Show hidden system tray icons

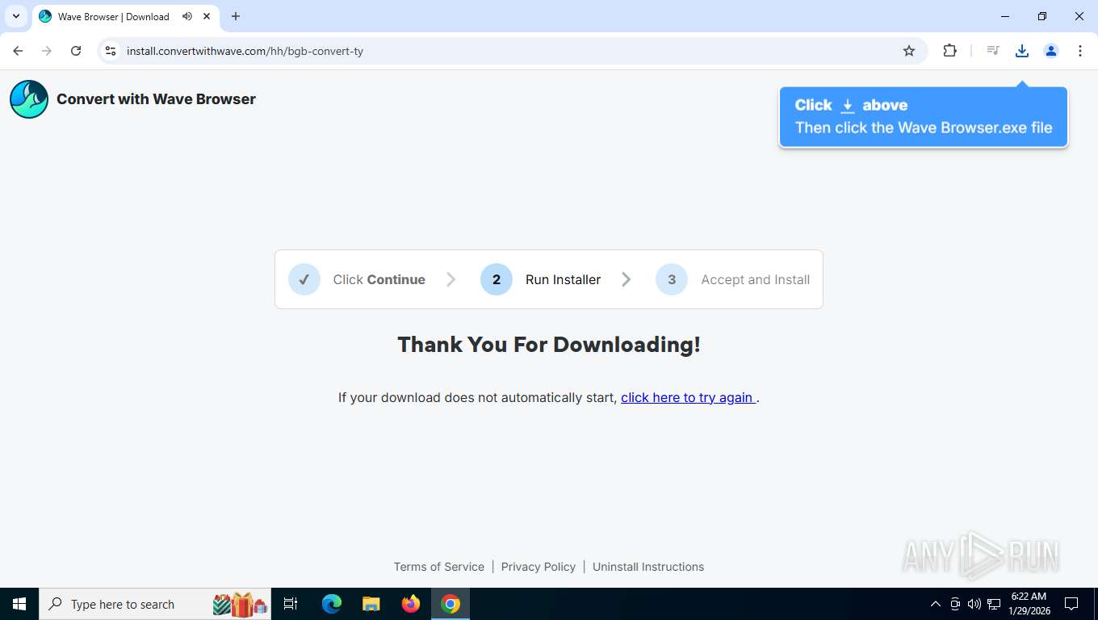(936, 604)
